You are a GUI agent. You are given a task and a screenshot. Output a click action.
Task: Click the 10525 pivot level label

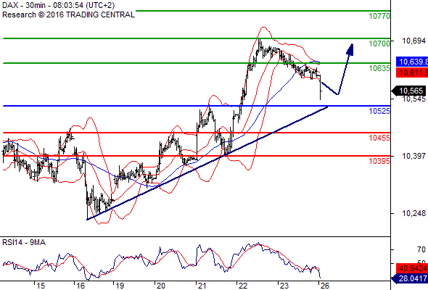pyautogui.click(x=379, y=111)
